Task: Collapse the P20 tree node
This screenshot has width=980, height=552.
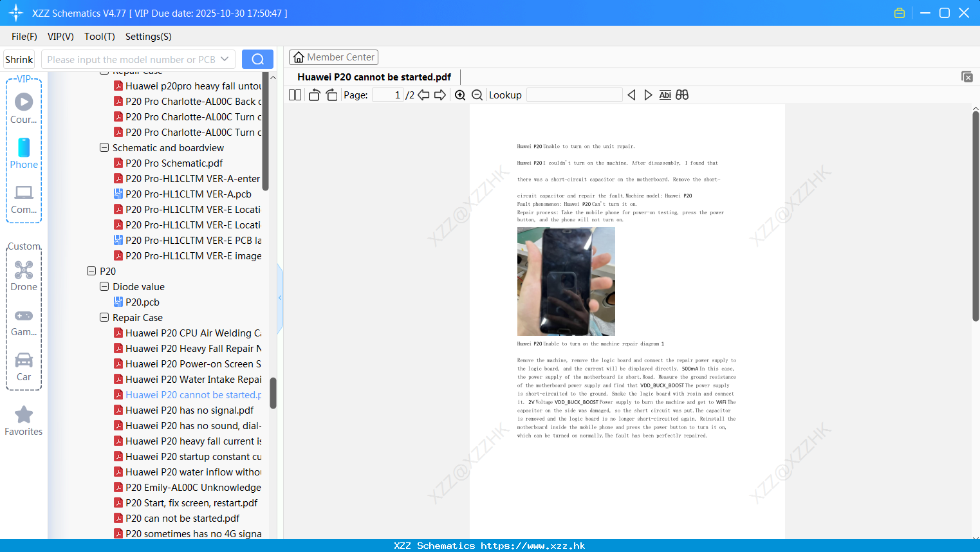Action: tap(91, 271)
